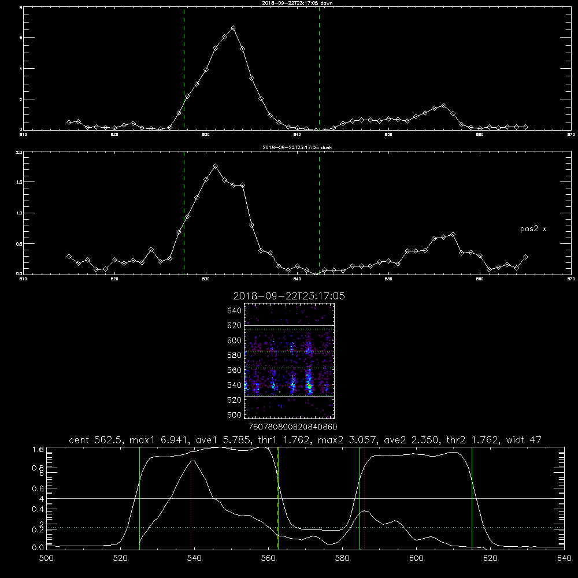This screenshot has width=578, height=578.
Task: Click the solid white horizontal line at level 4
Action: 305,498
